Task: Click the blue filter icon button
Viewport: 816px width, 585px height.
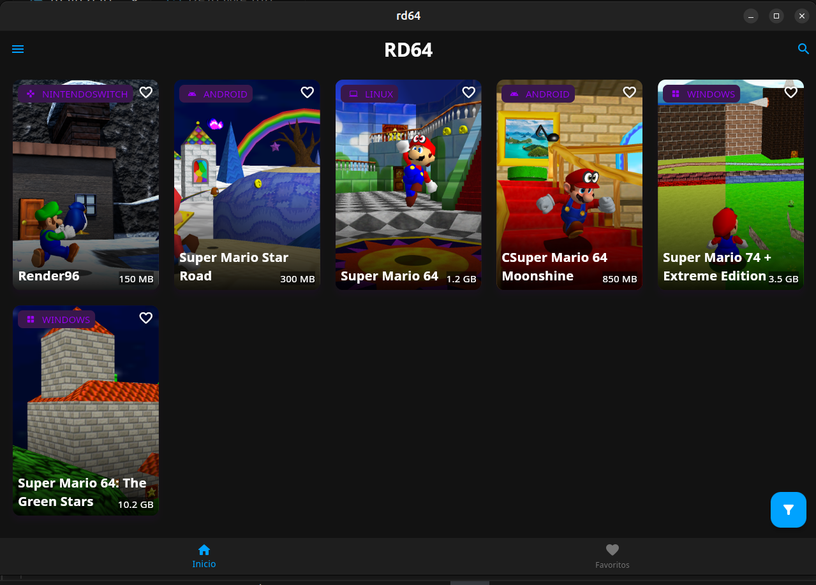Action: [788, 510]
